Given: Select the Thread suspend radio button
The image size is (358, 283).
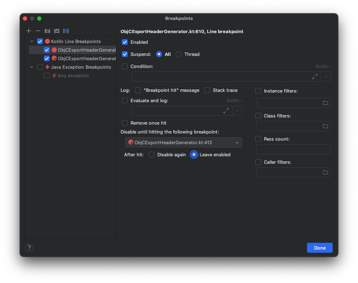Looking at the screenshot, I should (178, 54).
